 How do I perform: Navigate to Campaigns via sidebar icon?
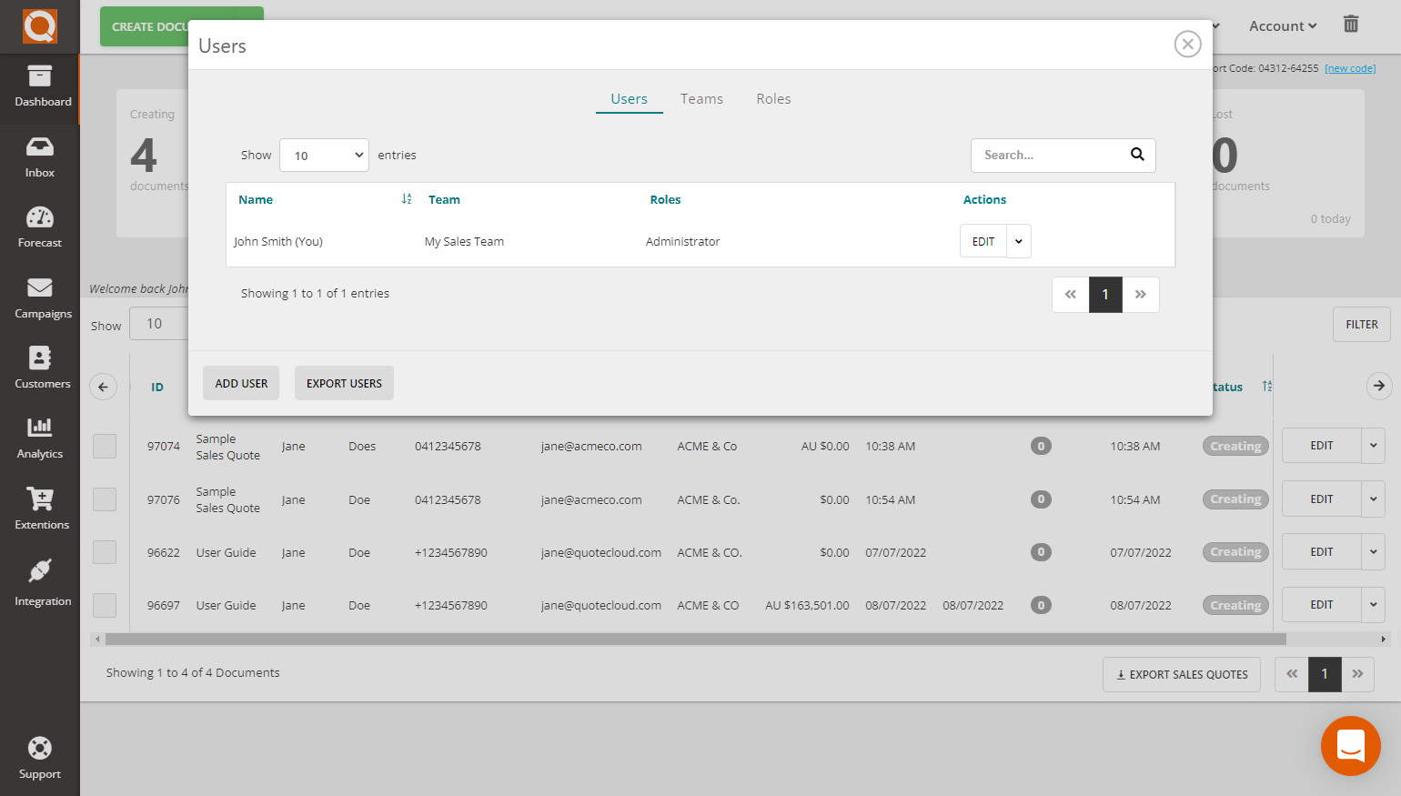coord(40,298)
